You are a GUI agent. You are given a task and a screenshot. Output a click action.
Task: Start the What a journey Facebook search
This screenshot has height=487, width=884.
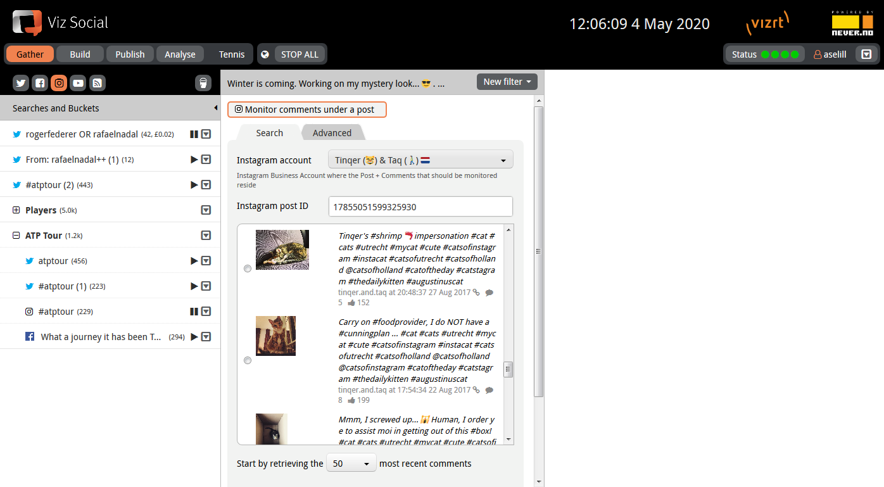coord(194,337)
